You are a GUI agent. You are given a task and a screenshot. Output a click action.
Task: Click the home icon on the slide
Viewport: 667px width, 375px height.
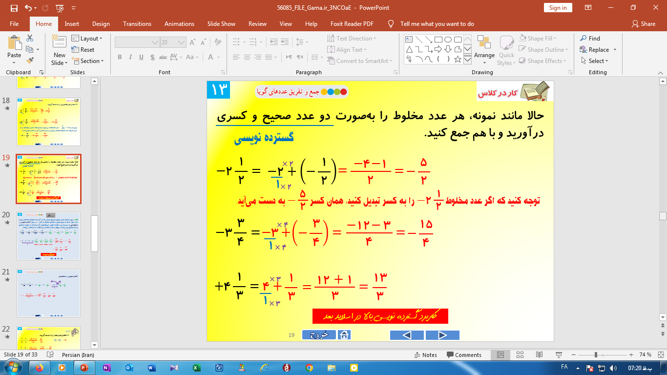pyautogui.click(x=344, y=335)
